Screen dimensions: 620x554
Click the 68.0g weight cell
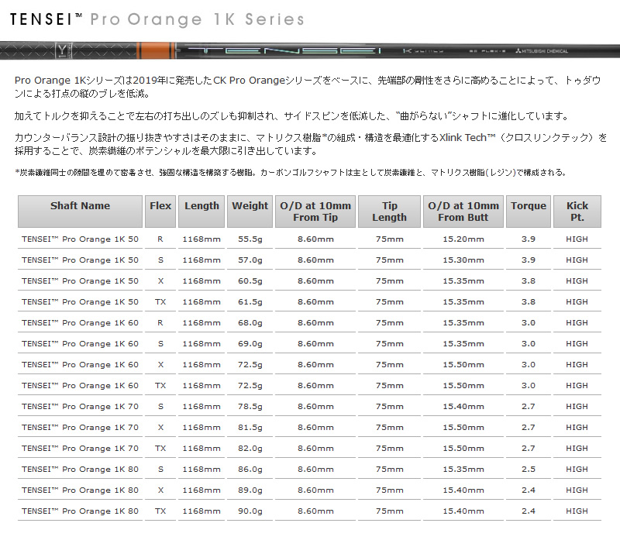coord(250,323)
